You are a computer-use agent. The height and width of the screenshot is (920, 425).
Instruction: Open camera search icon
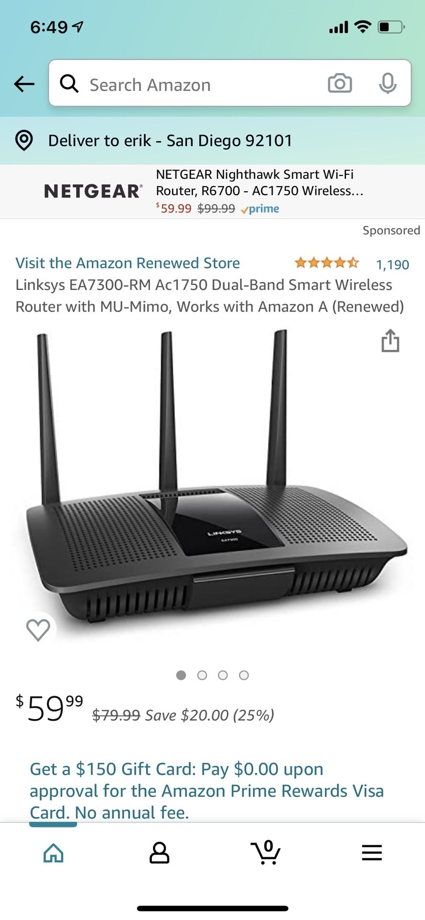point(340,83)
